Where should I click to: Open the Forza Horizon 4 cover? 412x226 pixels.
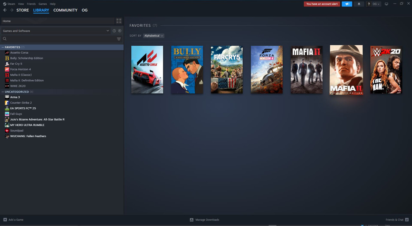(x=267, y=69)
